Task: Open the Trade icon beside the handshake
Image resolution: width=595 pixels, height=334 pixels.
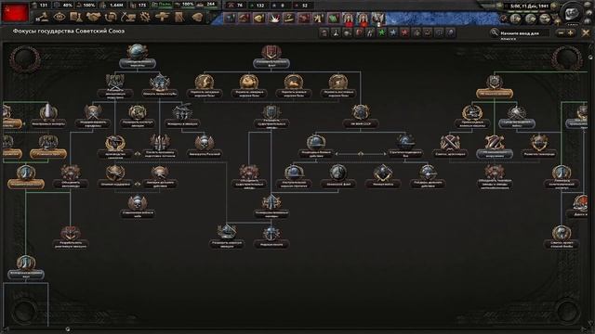Action: click(x=111, y=17)
